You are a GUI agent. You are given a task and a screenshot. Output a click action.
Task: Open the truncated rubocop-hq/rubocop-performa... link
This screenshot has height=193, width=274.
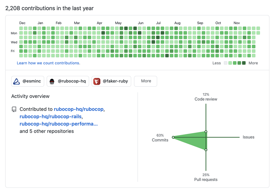(59, 124)
